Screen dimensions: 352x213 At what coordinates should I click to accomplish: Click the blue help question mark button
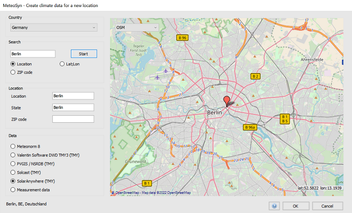coord(274,206)
